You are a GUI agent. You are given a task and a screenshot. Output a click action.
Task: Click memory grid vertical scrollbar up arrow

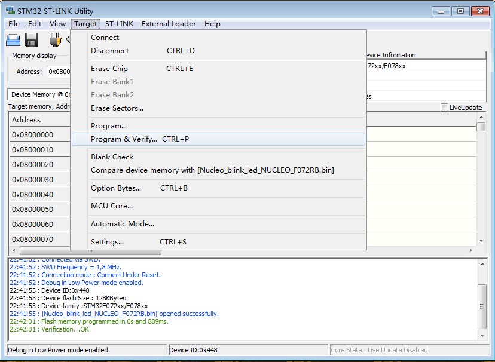[x=481, y=117]
